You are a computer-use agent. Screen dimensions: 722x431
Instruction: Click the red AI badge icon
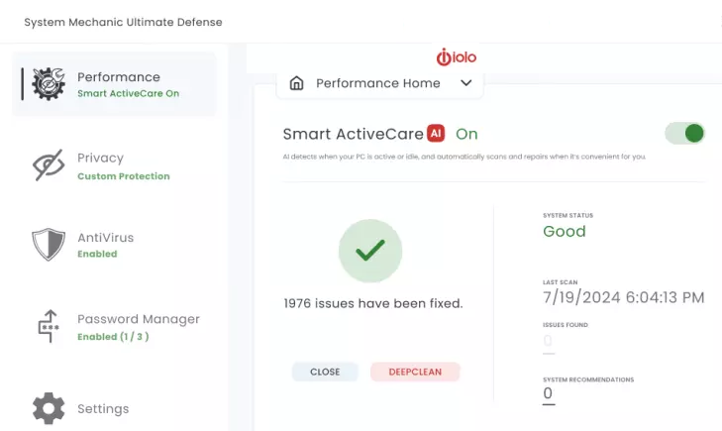(x=437, y=134)
